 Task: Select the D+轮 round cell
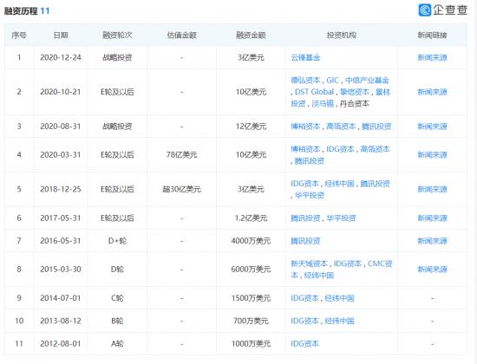(x=117, y=241)
